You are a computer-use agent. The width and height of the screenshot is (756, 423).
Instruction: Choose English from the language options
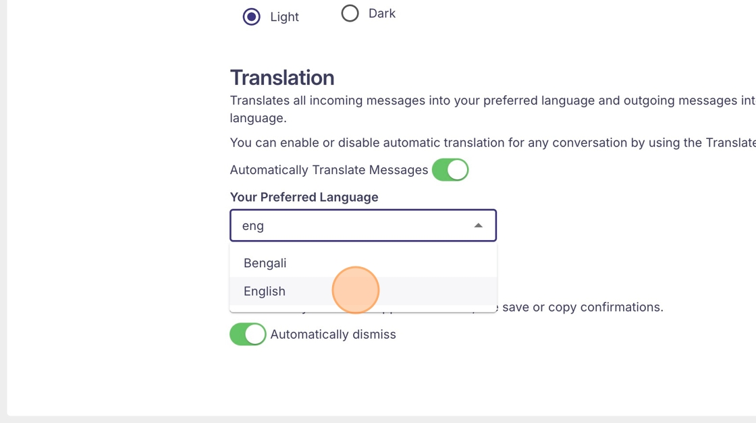tap(265, 291)
